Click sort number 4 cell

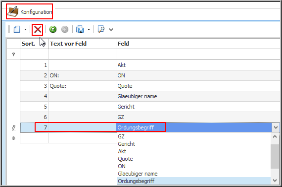[34, 96]
